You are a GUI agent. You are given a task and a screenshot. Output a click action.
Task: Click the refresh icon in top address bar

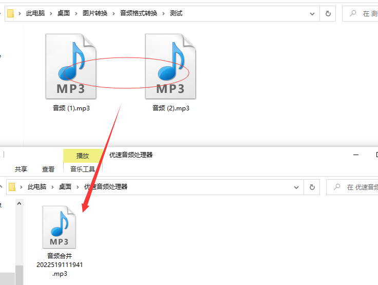pos(328,13)
